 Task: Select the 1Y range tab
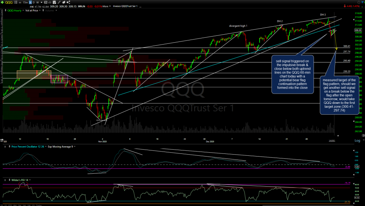(x=6, y=205)
